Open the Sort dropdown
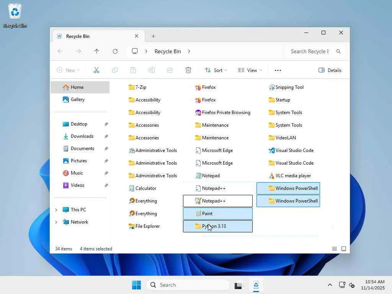The height and width of the screenshot is (294, 392). (x=216, y=70)
